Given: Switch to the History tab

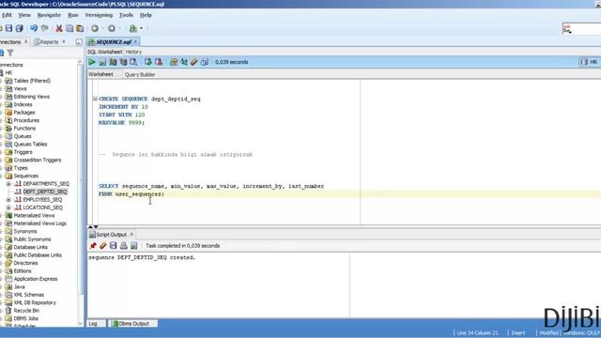Looking at the screenshot, I should 133,52.
